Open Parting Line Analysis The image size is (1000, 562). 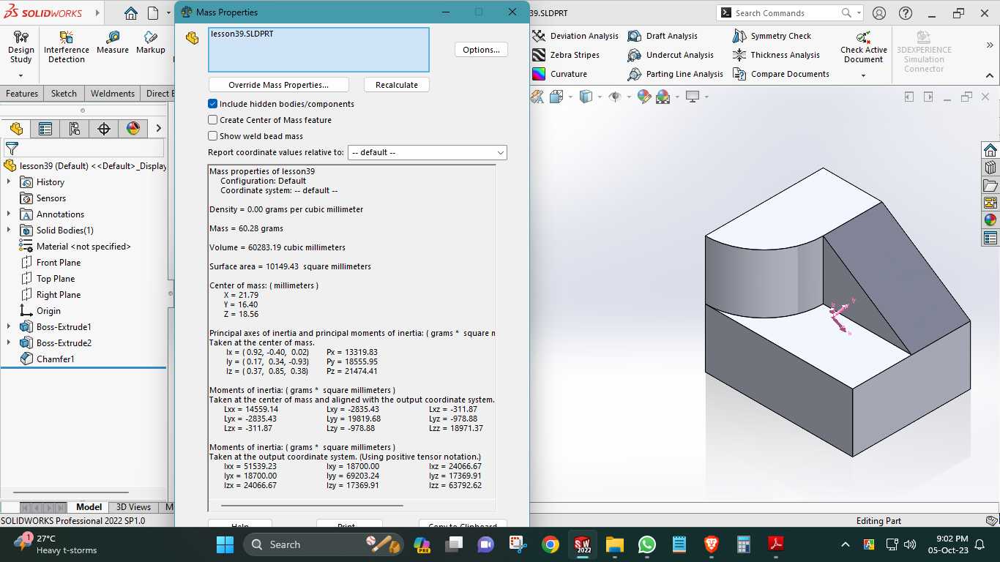[675, 74]
